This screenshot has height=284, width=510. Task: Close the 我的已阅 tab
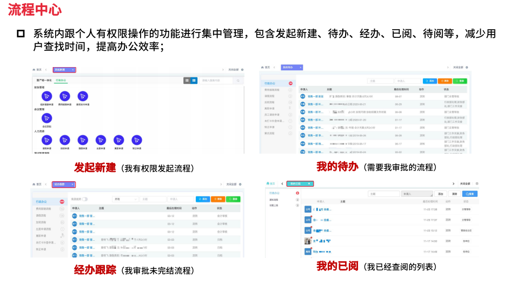tap(309, 184)
